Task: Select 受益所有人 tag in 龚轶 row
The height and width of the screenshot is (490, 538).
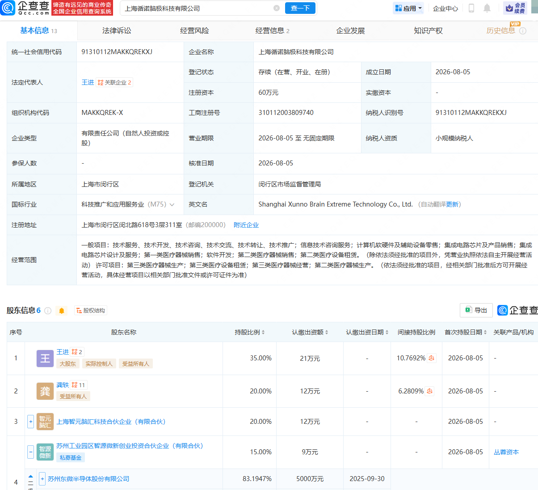Action: (x=73, y=396)
